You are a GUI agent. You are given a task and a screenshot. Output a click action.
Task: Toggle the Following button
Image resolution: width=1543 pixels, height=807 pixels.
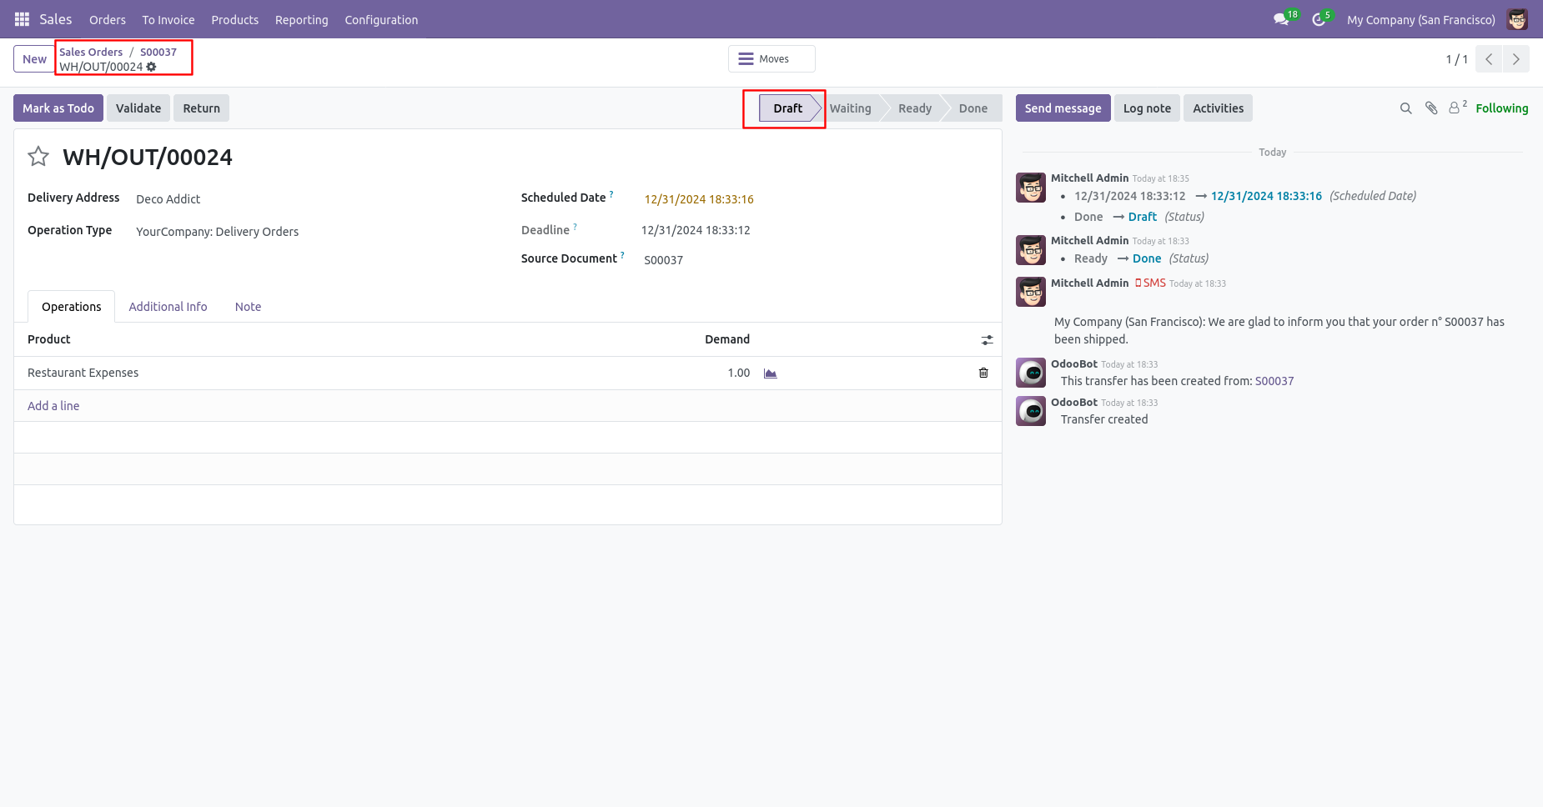point(1501,108)
